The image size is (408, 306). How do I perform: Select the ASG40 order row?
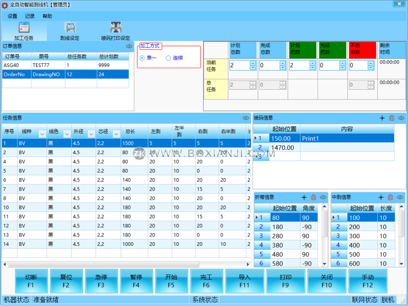66,65
